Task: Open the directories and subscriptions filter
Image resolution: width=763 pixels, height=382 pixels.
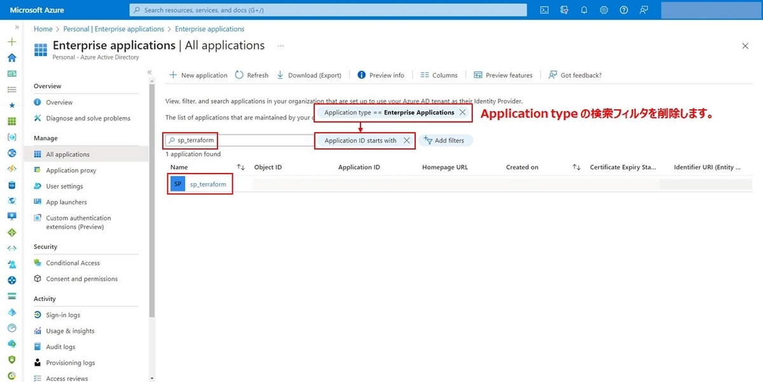Action: pos(564,10)
